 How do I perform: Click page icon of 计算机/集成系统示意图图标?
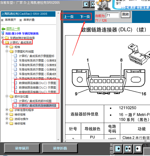(15, 56)
